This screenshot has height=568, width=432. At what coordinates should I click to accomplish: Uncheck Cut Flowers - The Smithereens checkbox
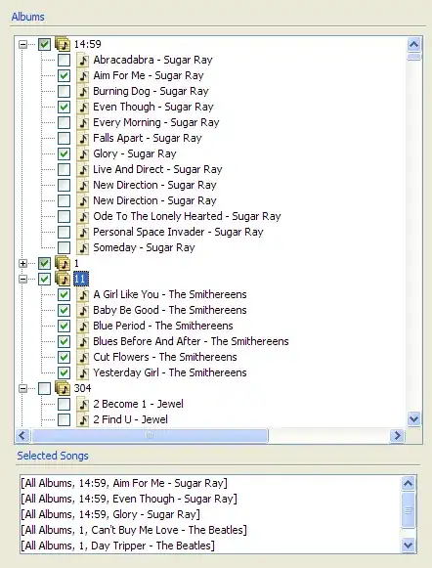[x=65, y=357]
